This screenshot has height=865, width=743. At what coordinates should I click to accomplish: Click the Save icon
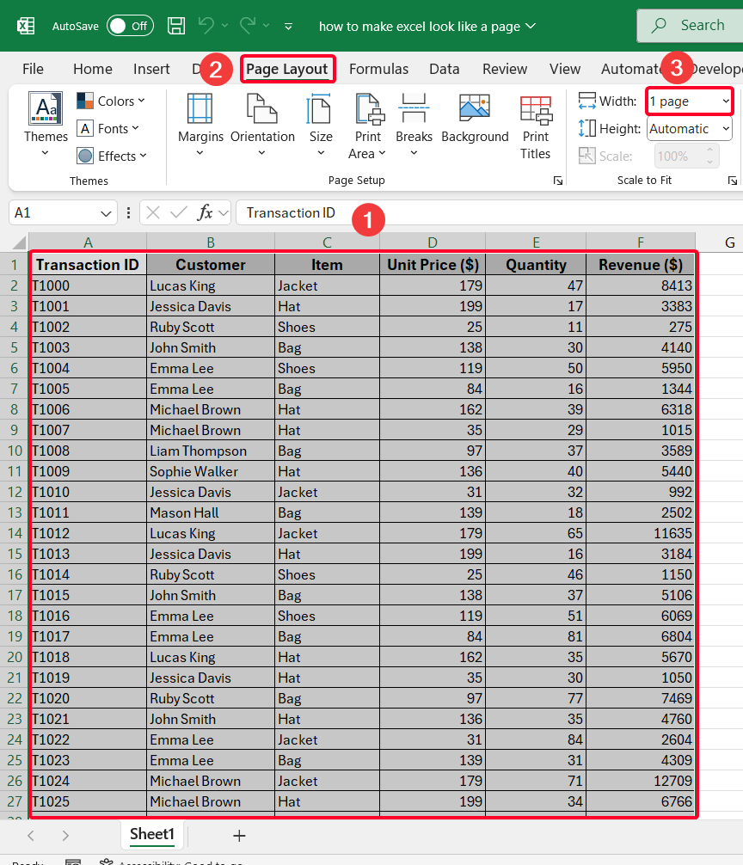coord(176,26)
